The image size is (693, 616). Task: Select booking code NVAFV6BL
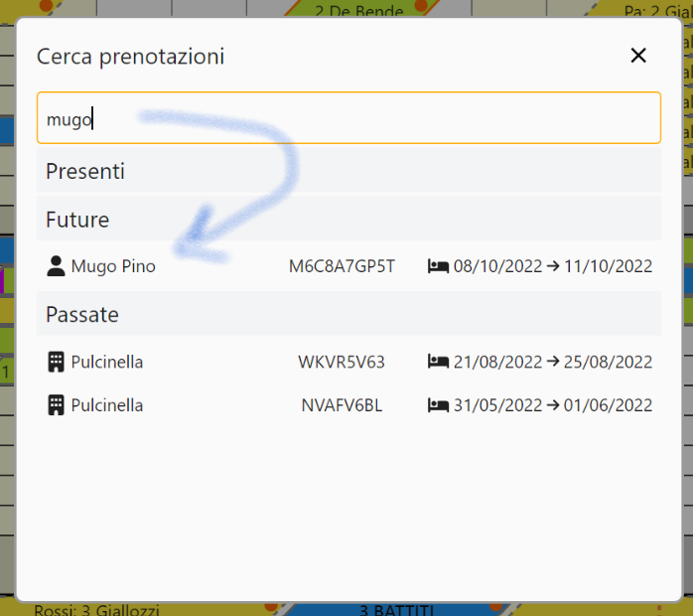(x=342, y=405)
